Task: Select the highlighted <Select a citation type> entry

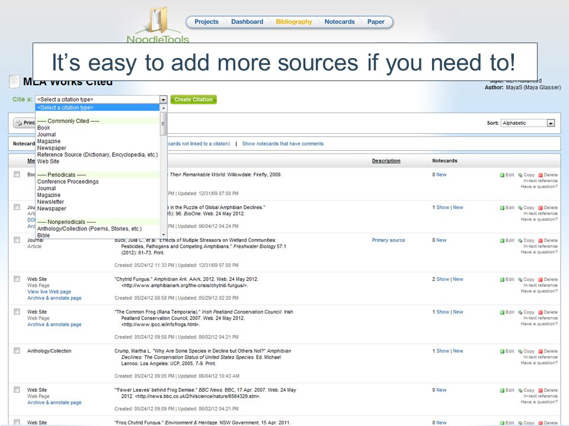Action: (x=98, y=108)
